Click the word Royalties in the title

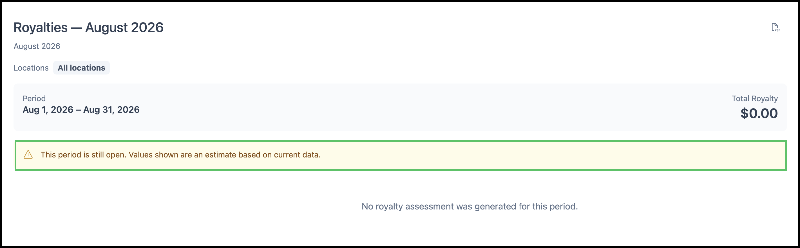(41, 27)
